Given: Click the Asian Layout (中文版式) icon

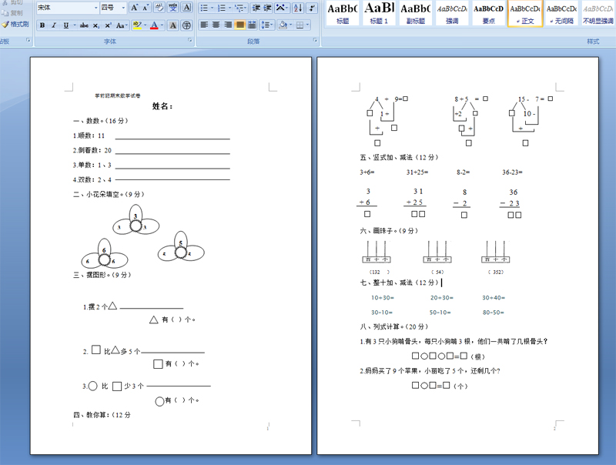Looking at the screenshot, I should [280, 8].
